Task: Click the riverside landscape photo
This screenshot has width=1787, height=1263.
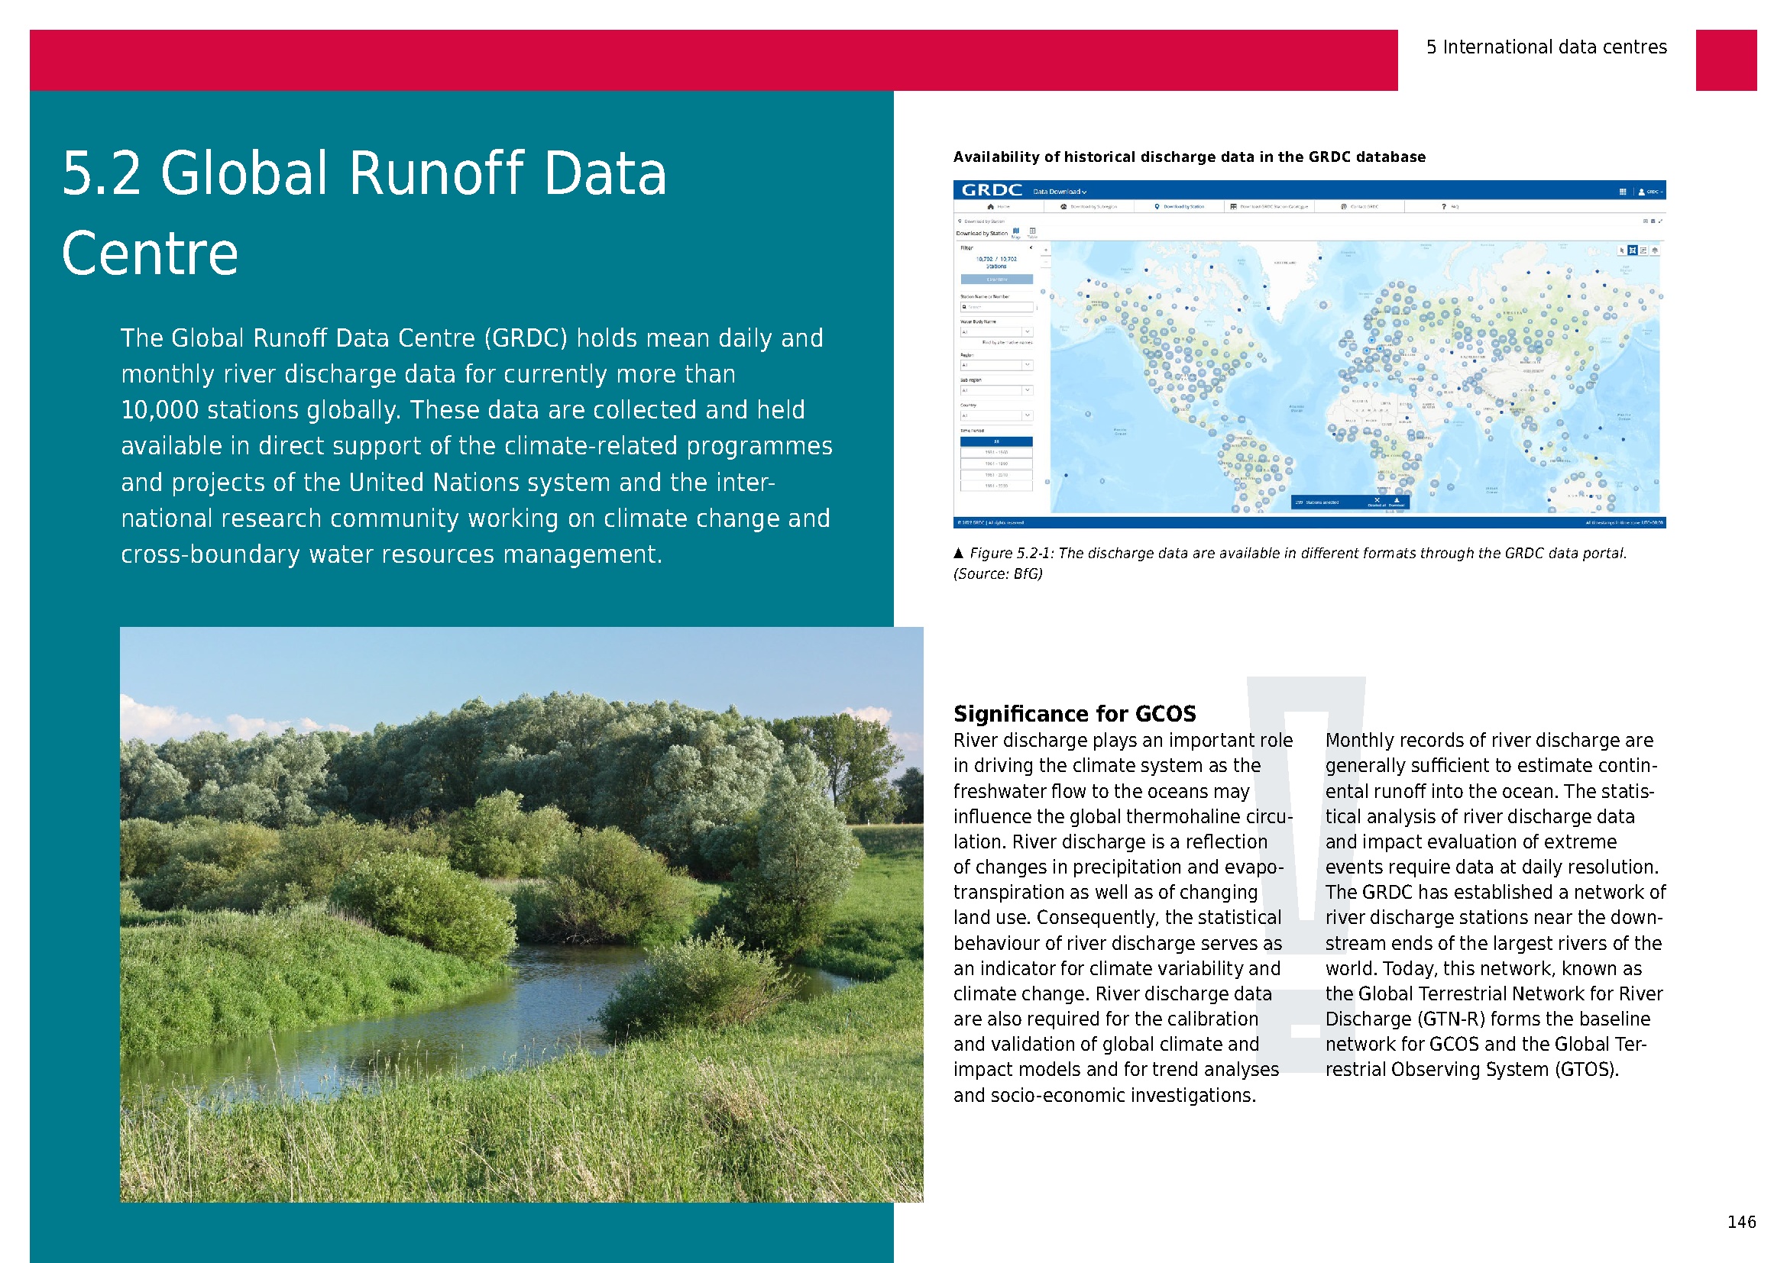Action: point(522,915)
